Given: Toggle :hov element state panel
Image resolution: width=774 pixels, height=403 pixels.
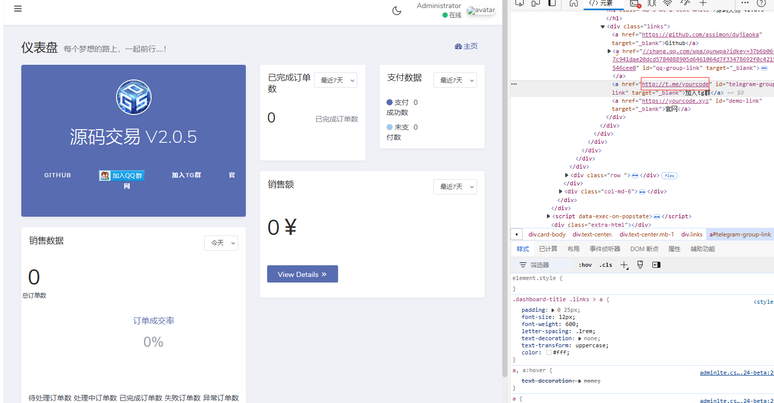Looking at the screenshot, I should point(585,265).
